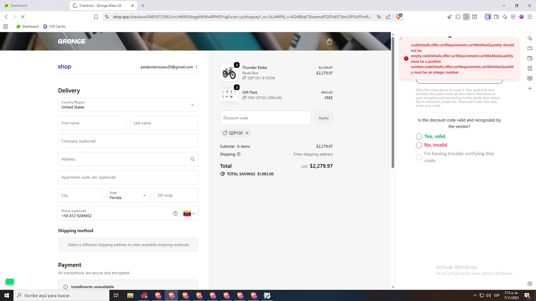Open the Leo AI assistant icon

pyautogui.click(x=505, y=17)
